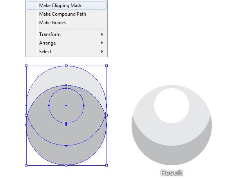Click the bottom-left bounding box handle
Viewport: 235px width, 179px height.
tap(26, 165)
